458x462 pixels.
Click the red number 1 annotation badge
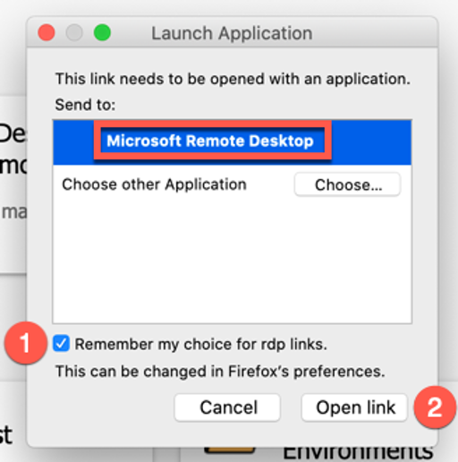click(26, 343)
